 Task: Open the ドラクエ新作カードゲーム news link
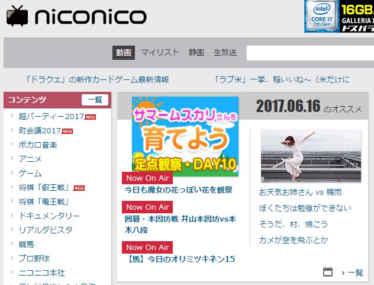point(97,79)
